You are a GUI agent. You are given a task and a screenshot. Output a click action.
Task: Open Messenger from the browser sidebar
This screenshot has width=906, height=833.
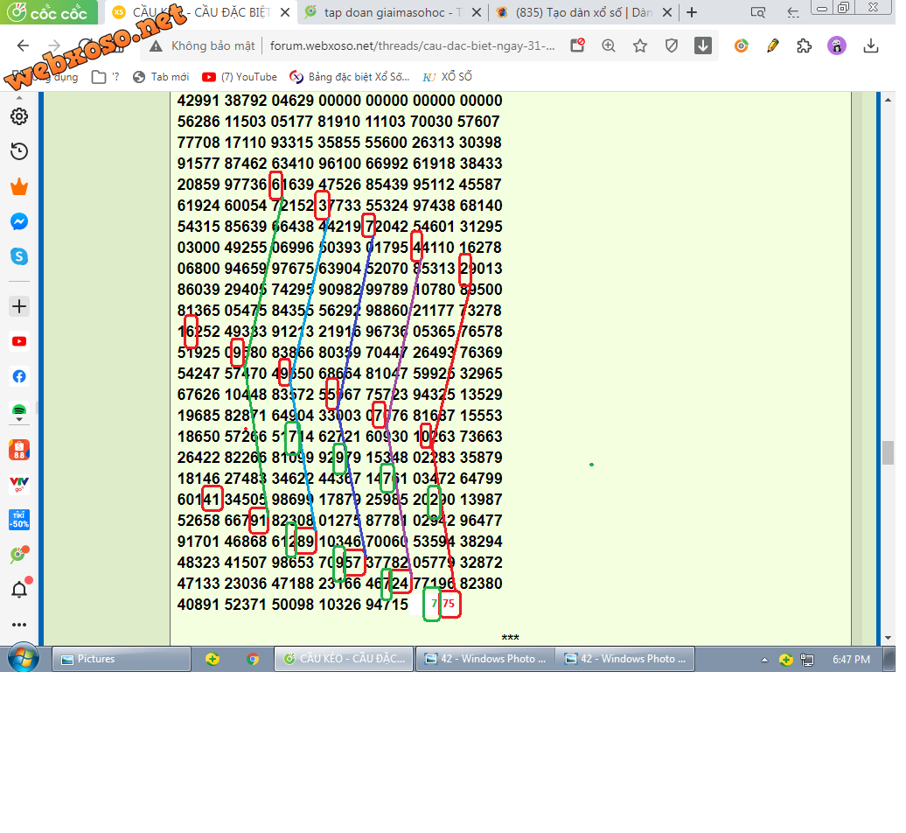[19, 222]
